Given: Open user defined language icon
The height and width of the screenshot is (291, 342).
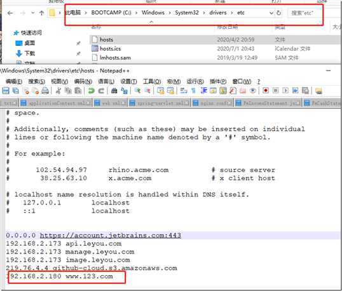Looking at the screenshot, I should 213,90.
